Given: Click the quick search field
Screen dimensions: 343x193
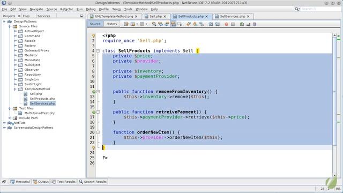Looking at the screenshot, I should pyautogui.click(x=321, y=9).
